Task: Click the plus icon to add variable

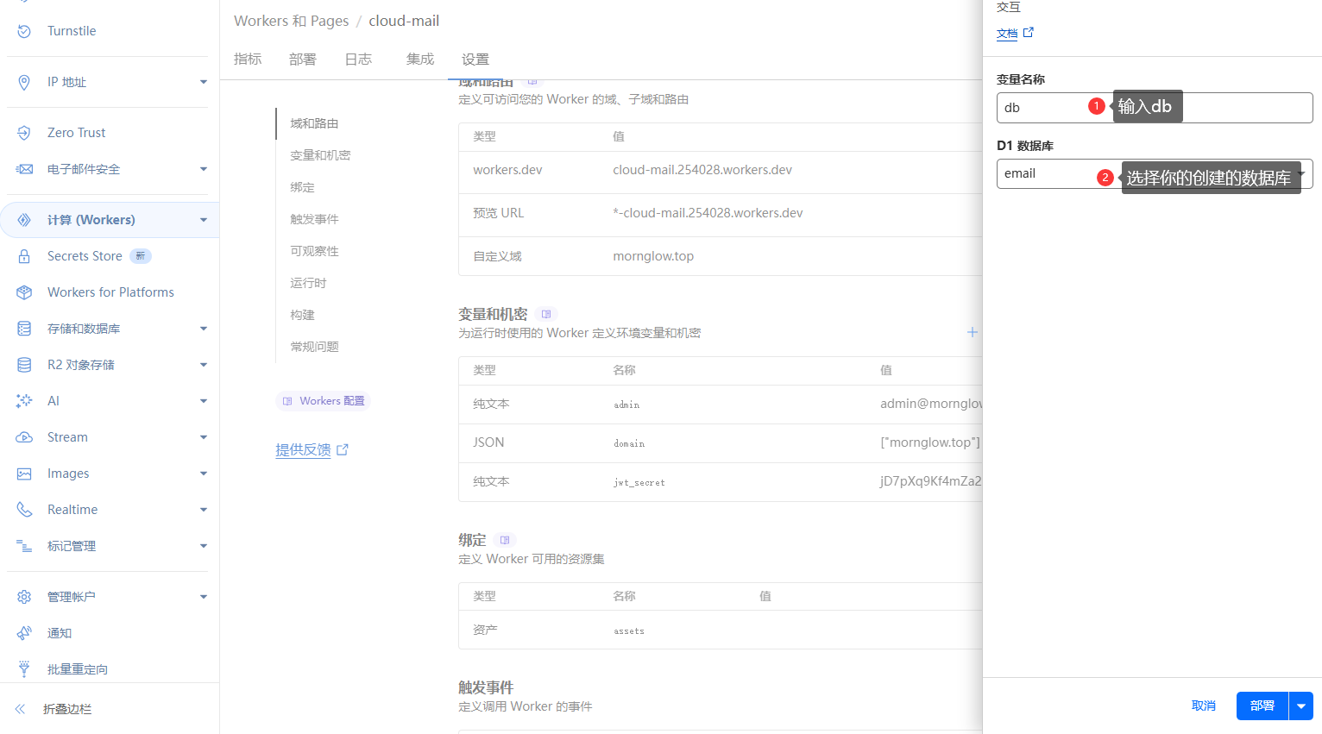Action: 972,332
